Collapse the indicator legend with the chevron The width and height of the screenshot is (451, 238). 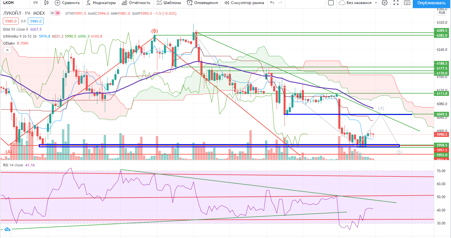pos(7,50)
